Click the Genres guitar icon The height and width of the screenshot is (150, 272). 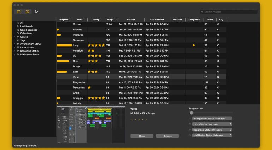(18, 37)
